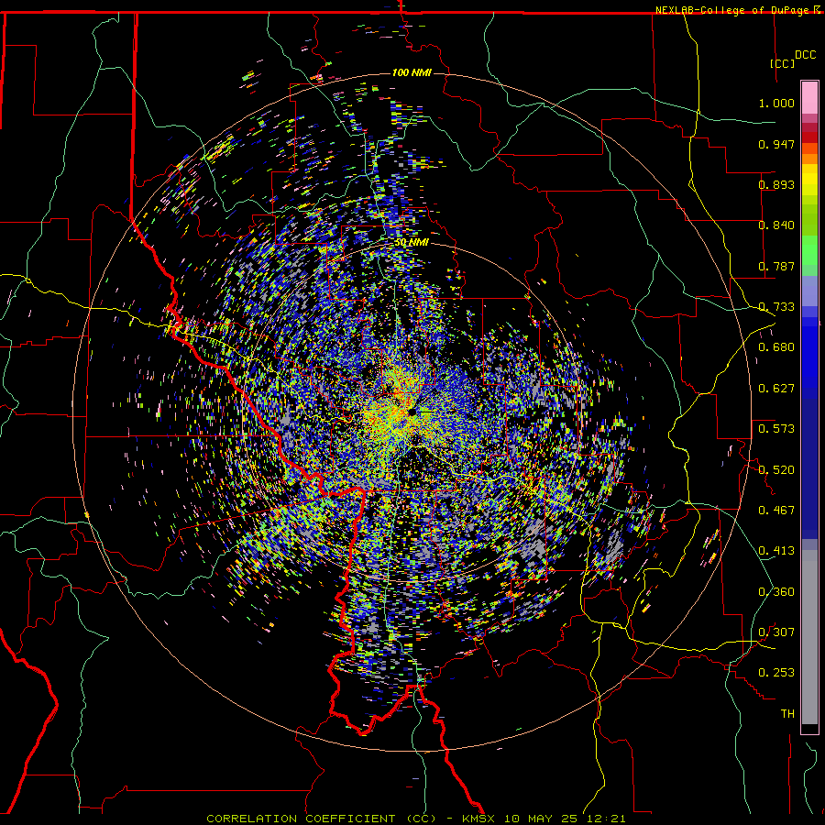Click the 0.947 legend value
Viewport: 825px width, 825px height.
point(776,144)
